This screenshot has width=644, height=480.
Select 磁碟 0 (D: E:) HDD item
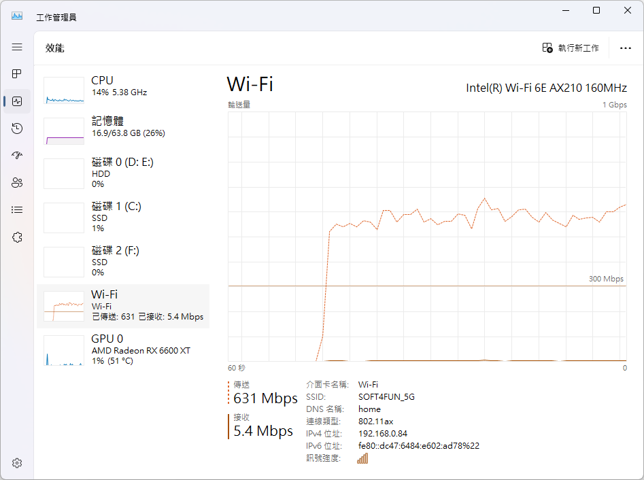click(x=122, y=173)
